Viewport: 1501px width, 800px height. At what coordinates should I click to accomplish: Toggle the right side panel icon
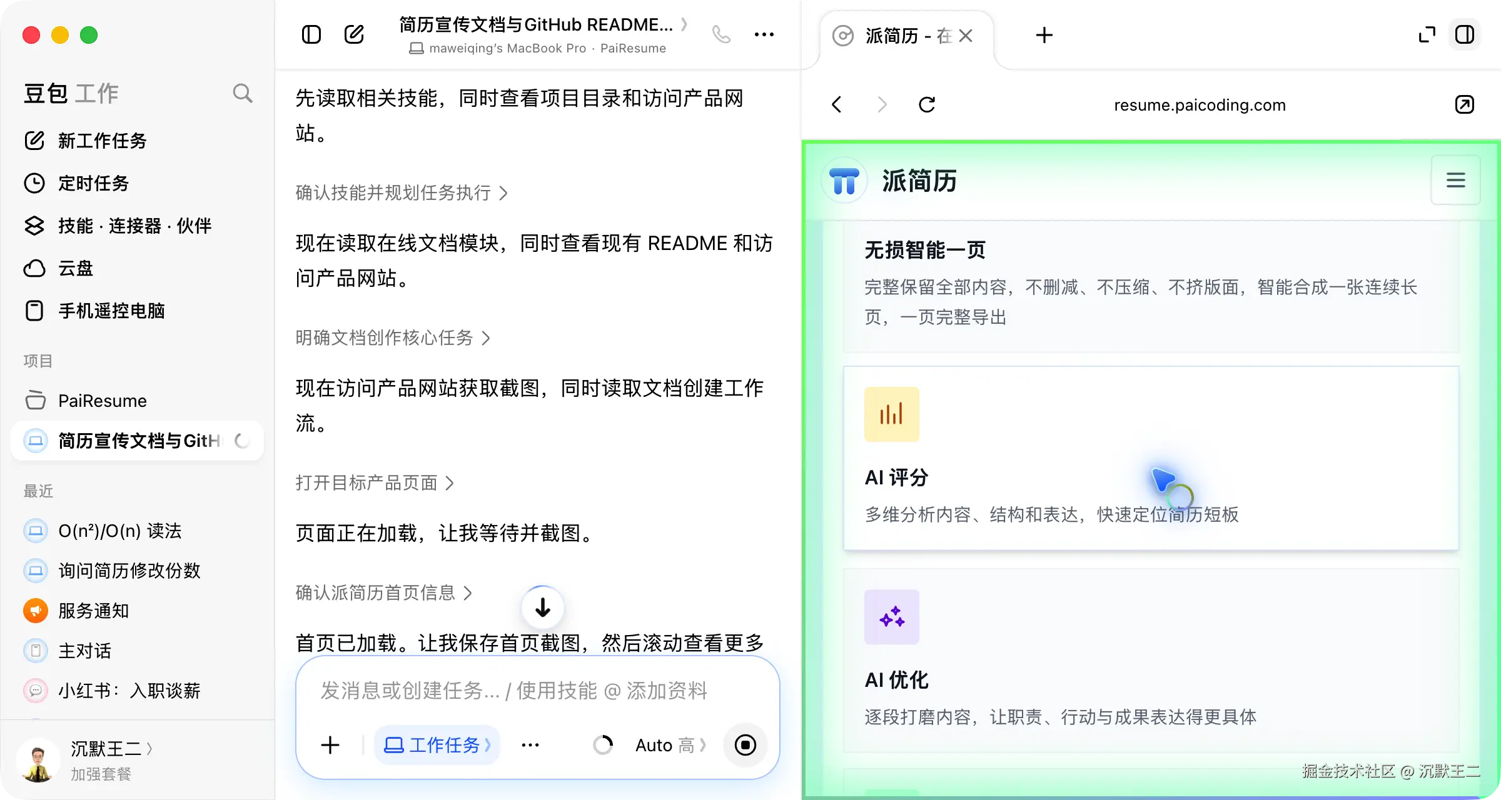click(1465, 35)
